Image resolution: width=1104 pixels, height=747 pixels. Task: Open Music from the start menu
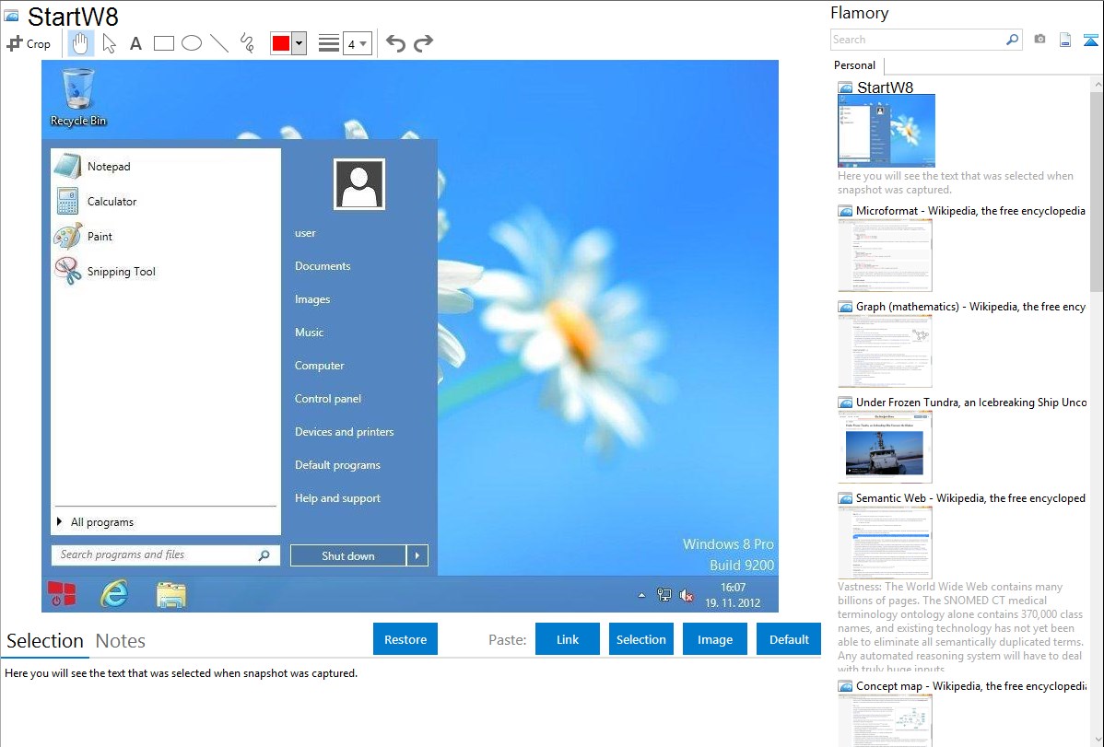(x=309, y=333)
